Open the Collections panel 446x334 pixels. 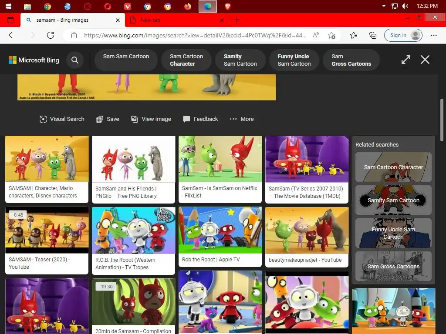(x=373, y=35)
